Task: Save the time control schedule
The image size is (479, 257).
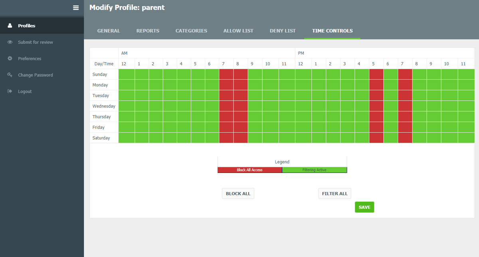Action: pyautogui.click(x=364, y=207)
